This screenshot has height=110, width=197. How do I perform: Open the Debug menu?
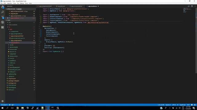(x=22, y=3)
